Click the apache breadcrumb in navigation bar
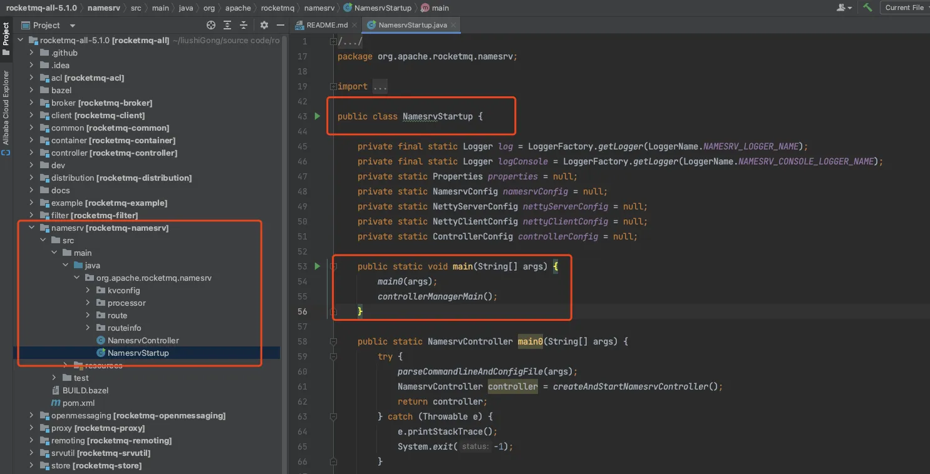The width and height of the screenshot is (930, 474). click(x=237, y=8)
